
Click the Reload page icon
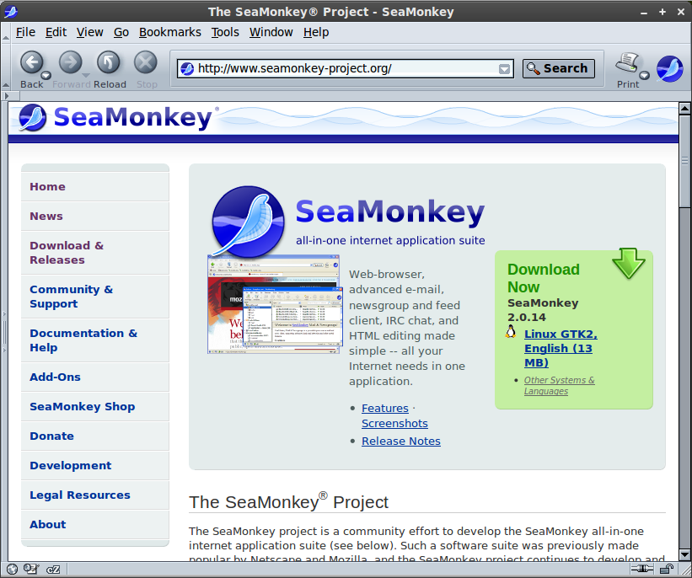coord(109,62)
